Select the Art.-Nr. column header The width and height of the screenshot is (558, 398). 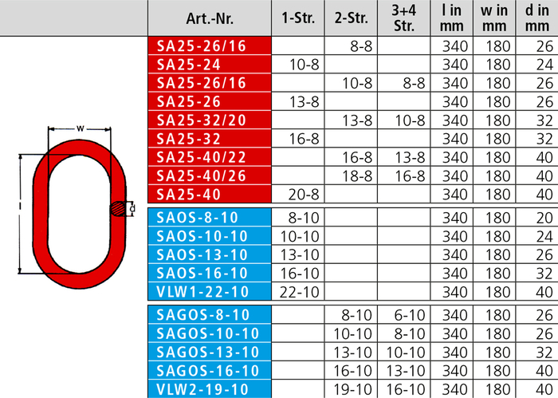point(210,18)
